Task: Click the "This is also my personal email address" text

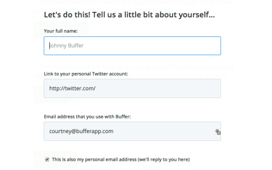Action: pos(94,160)
